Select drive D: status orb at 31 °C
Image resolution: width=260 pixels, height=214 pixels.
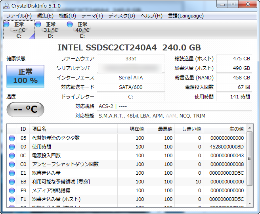click(38, 25)
